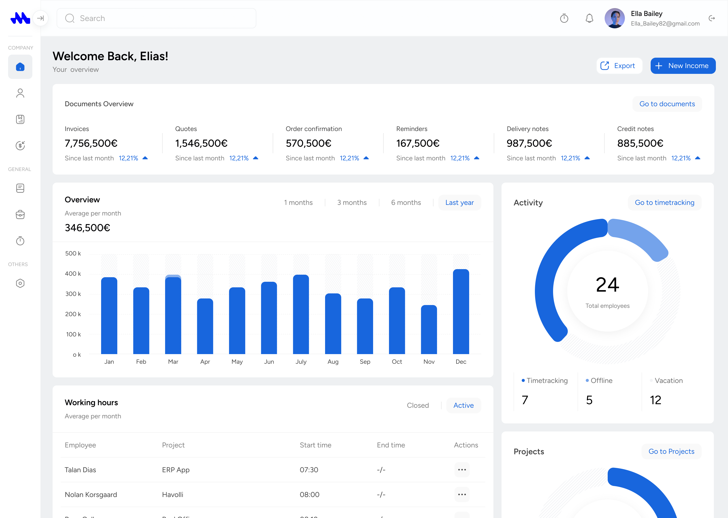Viewport: 728px width, 518px height.
Task: Select the Employees person icon in sidebar
Action: coord(20,93)
